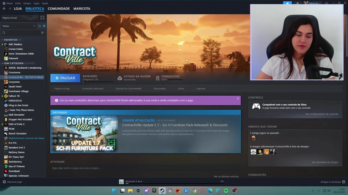Click Adicionar jogo at bottom left
Image resolution: width=348 pixels, height=195 pixels.
pos(15,182)
